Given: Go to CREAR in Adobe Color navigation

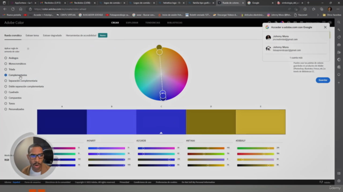Looking at the screenshot, I should [x=115, y=22].
